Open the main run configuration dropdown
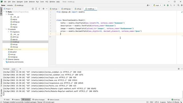The image size is (183, 103). click(157, 5)
